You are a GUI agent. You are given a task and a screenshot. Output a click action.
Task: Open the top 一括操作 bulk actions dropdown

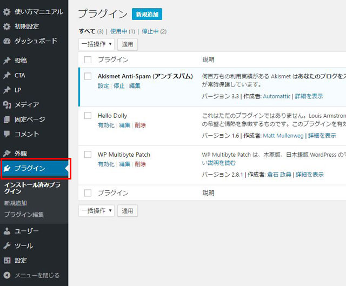point(96,44)
